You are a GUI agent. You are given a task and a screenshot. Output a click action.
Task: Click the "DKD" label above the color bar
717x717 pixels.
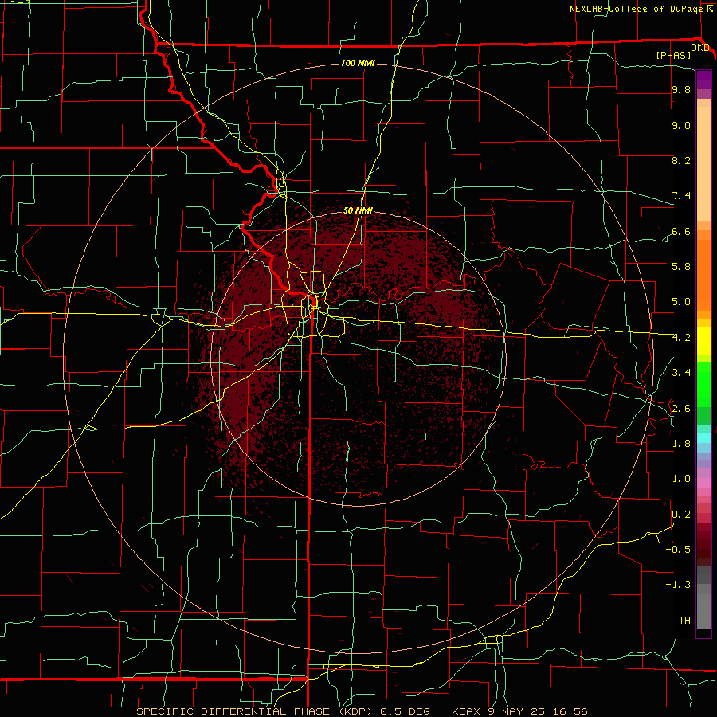coord(700,48)
